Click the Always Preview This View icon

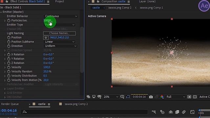(x=88, y=97)
